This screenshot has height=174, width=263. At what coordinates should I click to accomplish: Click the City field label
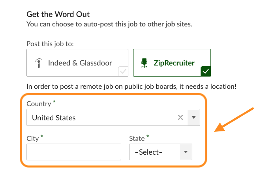(33, 138)
